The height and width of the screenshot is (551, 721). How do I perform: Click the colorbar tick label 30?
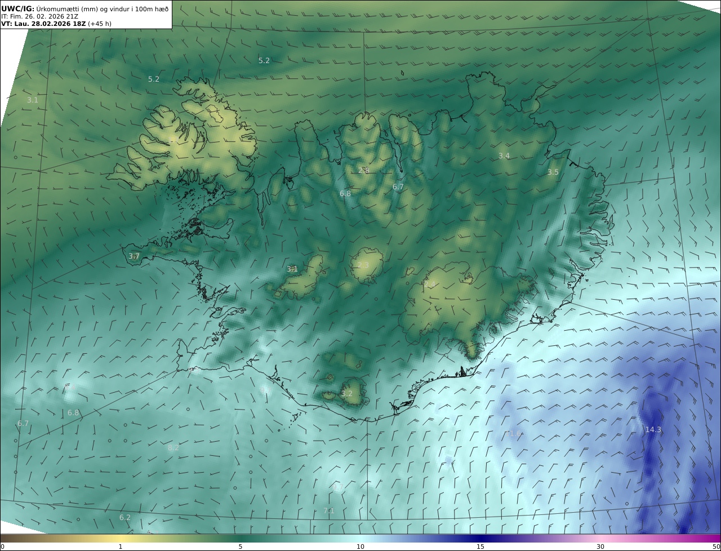pyautogui.click(x=600, y=546)
